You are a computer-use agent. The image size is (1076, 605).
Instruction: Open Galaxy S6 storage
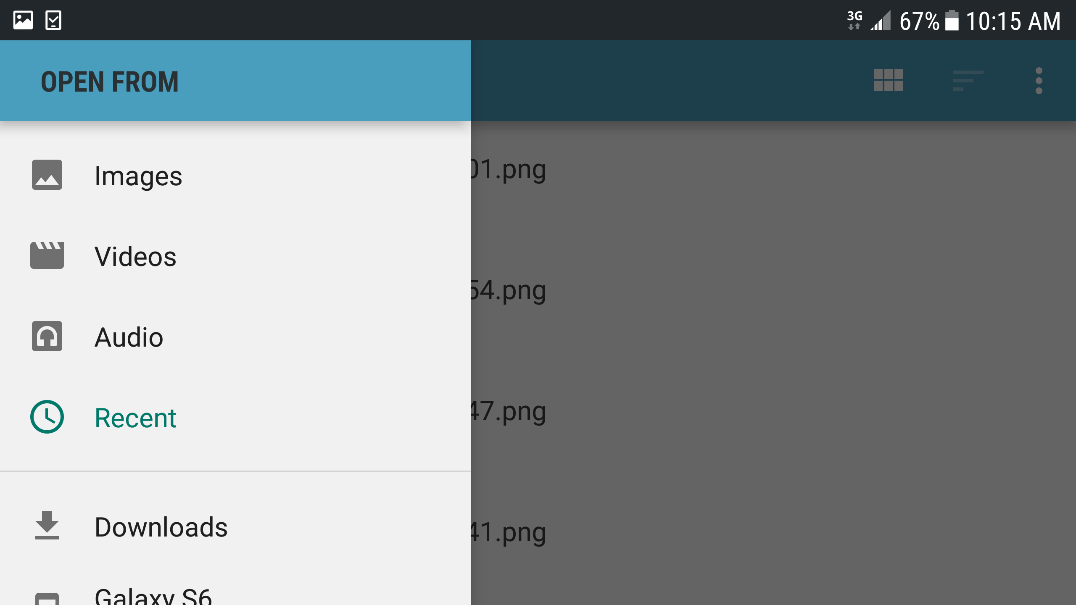tap(235, 592)
